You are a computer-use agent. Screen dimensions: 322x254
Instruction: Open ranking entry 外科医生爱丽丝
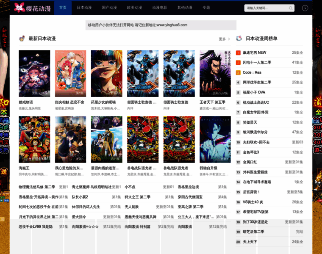coord(255,172)
